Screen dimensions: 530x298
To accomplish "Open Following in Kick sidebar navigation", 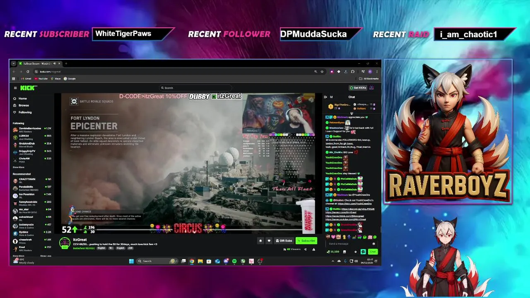I will pyautogui.click(x=22, y=112).
